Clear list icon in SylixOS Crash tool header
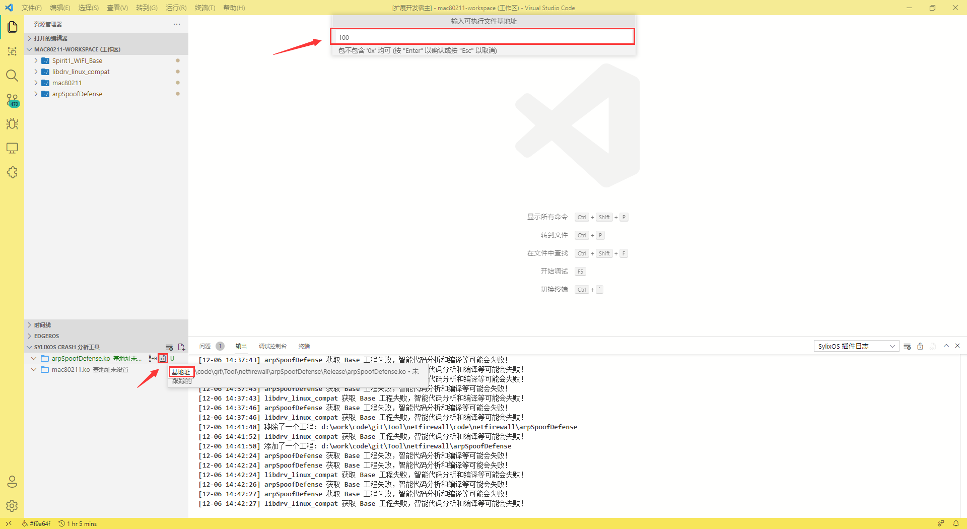The image size is (967, 529). 169,347
